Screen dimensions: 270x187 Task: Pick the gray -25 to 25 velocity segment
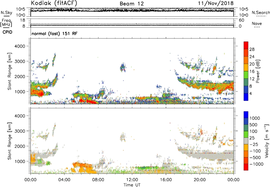(x=246, y=141)
